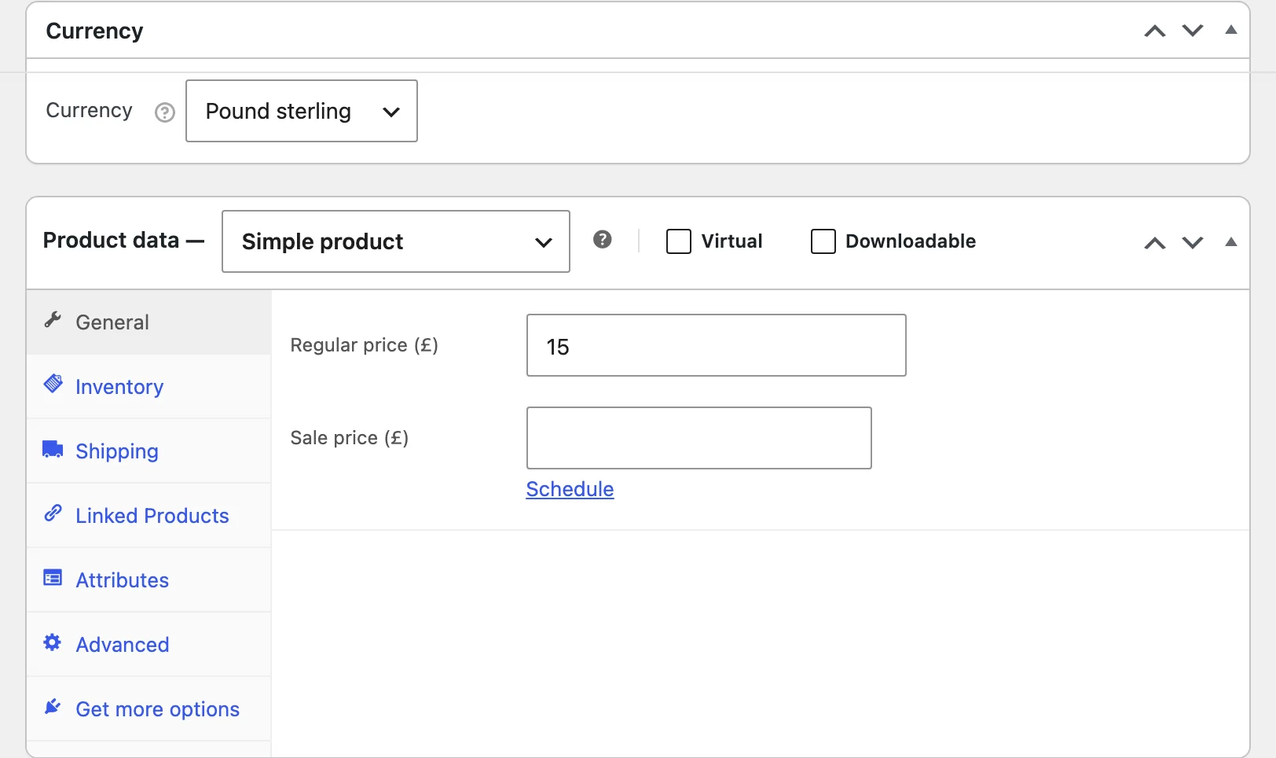Open the Inventory tab
Viewport: 1276px width, 758px height.
149,387
